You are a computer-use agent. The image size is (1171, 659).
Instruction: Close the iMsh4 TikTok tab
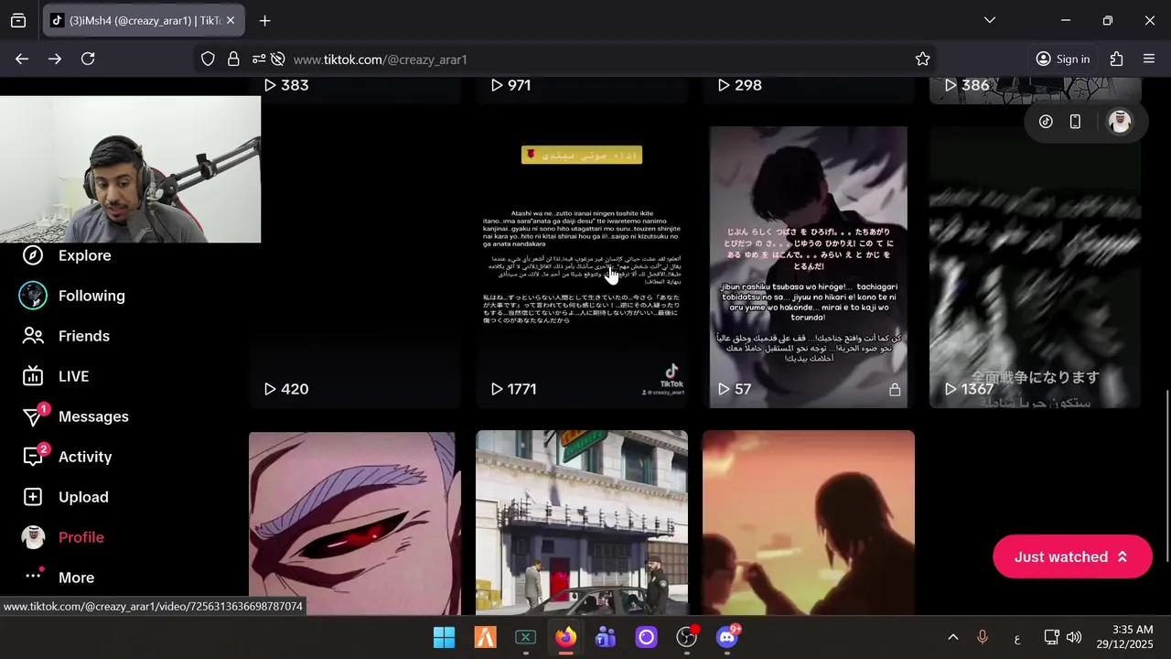pyautogui.click(x=230, y=20)
